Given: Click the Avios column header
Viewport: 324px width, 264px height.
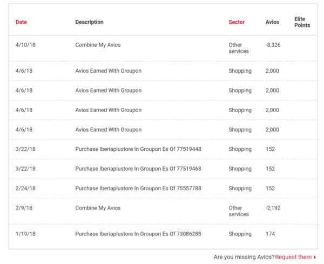Looking at the screenshot, I should click(x=273, y=22).
